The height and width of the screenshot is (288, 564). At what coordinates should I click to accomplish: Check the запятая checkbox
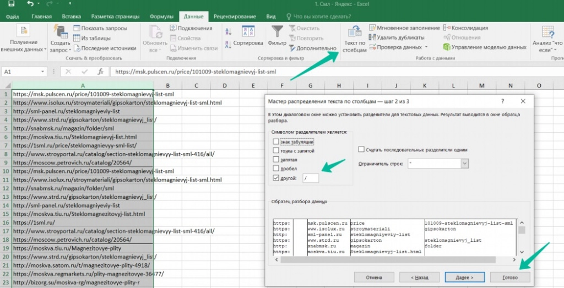tap(276, 159)
